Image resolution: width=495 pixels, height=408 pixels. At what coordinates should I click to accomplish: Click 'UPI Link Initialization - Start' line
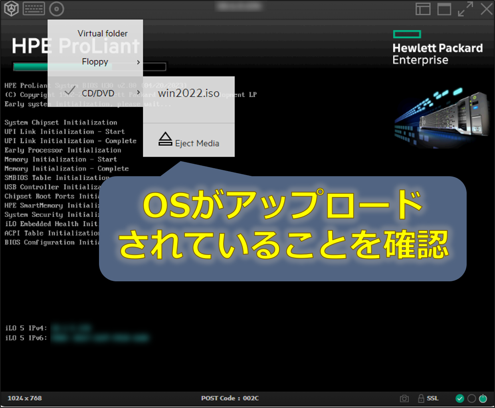65,131
